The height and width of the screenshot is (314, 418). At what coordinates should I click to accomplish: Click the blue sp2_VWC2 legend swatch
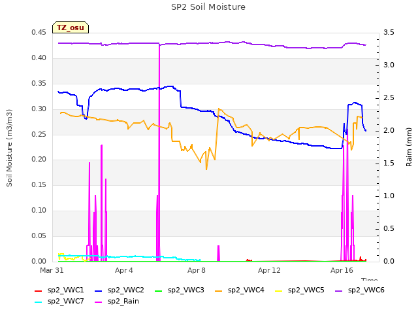[x=99, y=290]
